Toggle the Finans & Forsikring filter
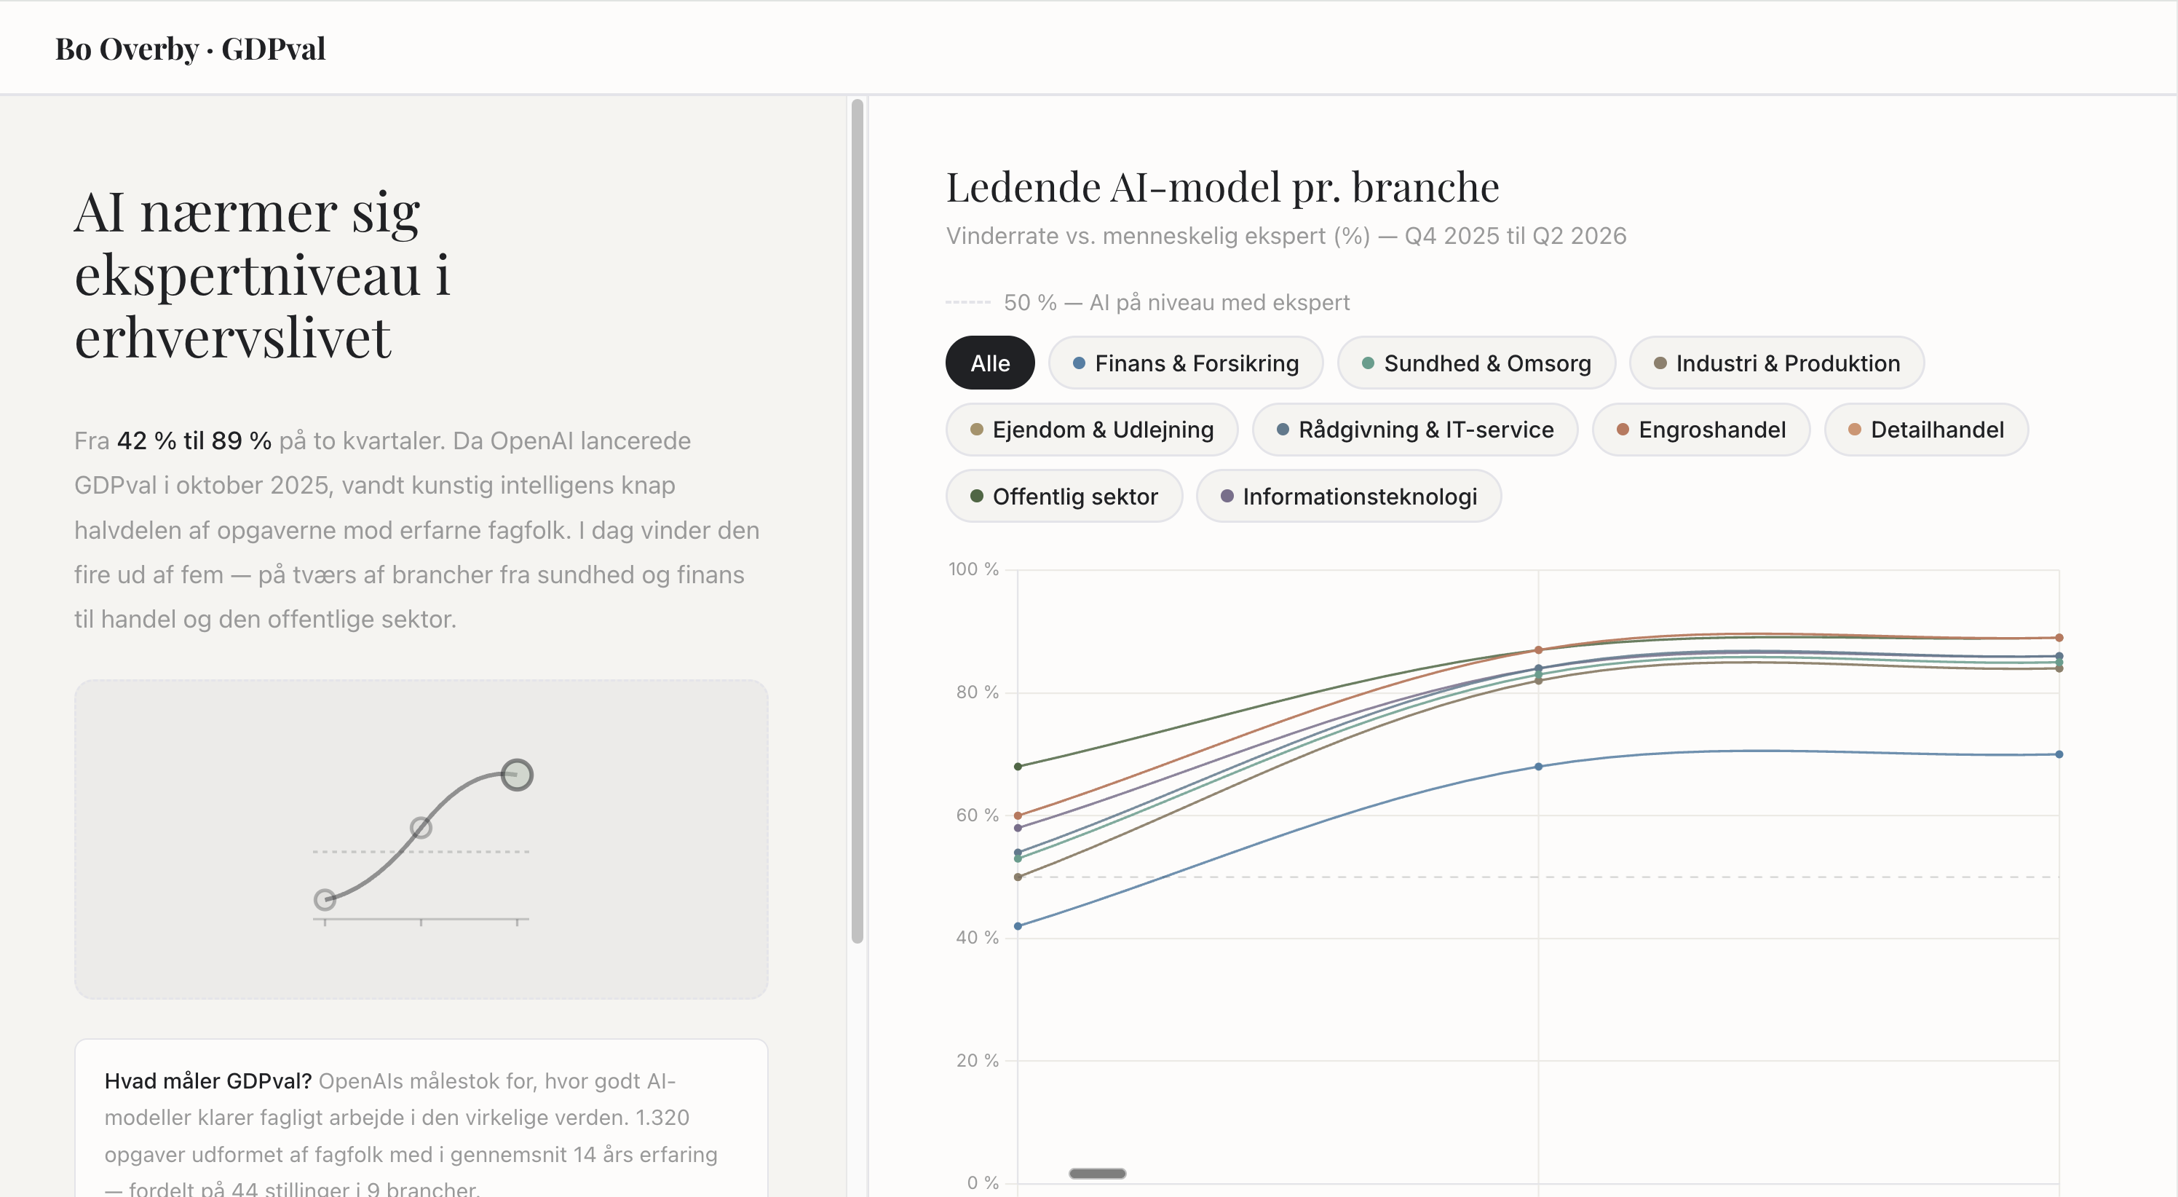Viewport: 2178px width, 1197px height. coord(1185,363)
